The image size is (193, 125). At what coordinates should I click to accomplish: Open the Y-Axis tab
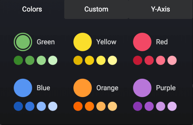point(160,9)
